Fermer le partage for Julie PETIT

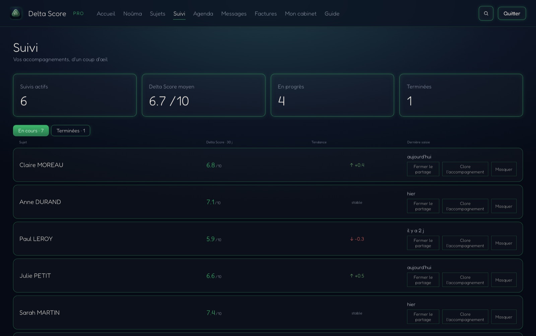click(x=423, y=280)
